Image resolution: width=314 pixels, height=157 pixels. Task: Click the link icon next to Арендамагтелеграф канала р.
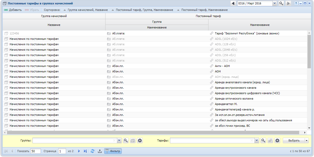coord(212,109)
